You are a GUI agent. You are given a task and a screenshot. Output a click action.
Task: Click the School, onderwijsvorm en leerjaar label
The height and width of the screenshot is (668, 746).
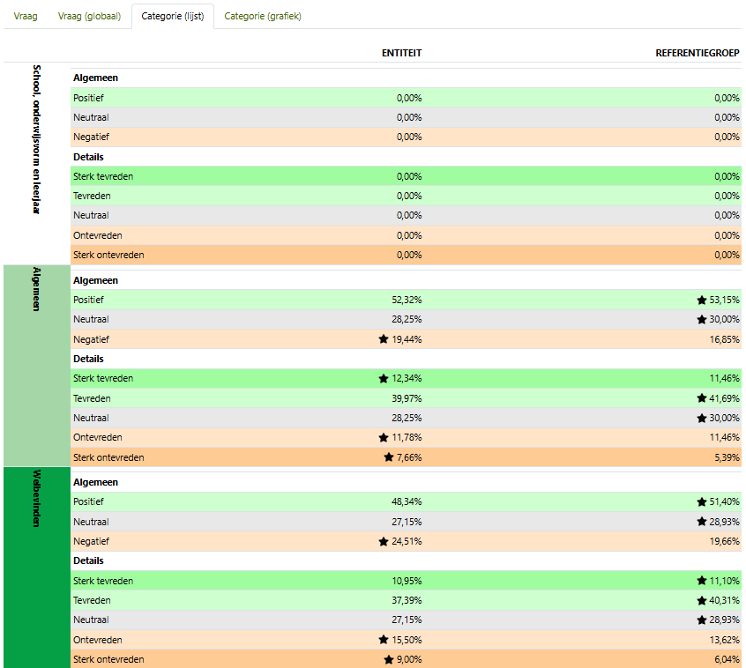(36, 139)
